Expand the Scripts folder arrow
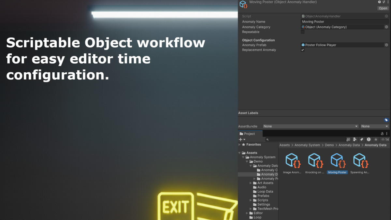Viewport: 391px width, 220px height. [251, 200]
